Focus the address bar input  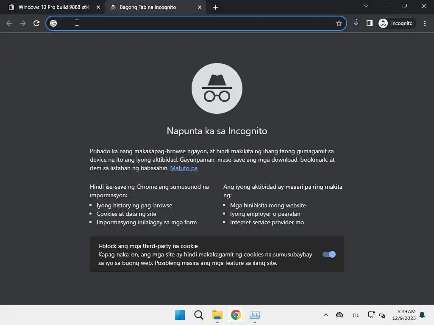pyautogui.click(x=195, y=23)
